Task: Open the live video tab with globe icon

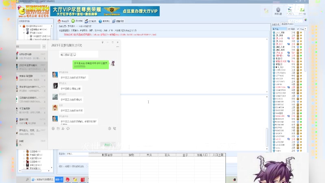Action: (x=118, y=21)
